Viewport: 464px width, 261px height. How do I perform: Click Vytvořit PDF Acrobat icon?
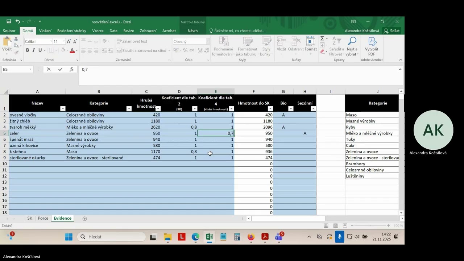[x=372, y=47]
